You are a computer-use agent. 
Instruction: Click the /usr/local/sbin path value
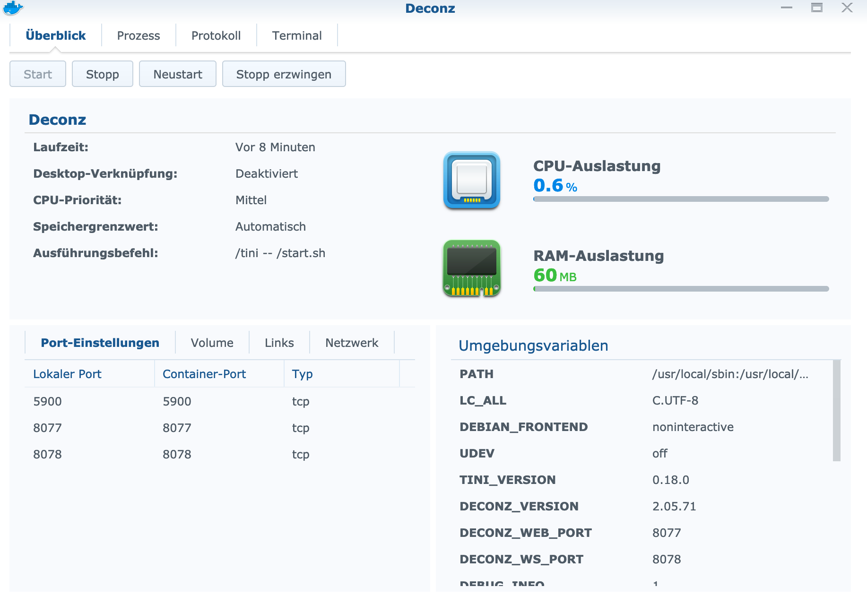(x=730, y=374)
